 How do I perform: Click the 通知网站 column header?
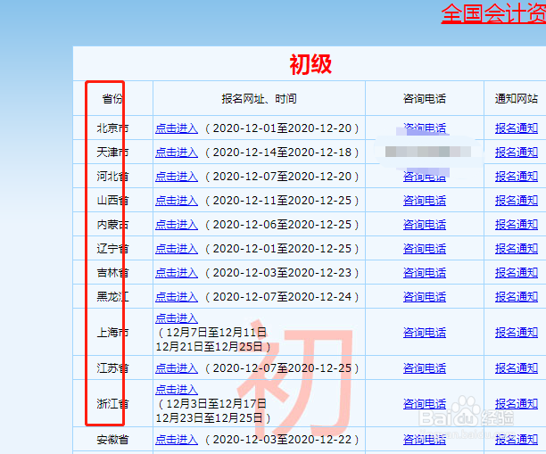point(517,99)
